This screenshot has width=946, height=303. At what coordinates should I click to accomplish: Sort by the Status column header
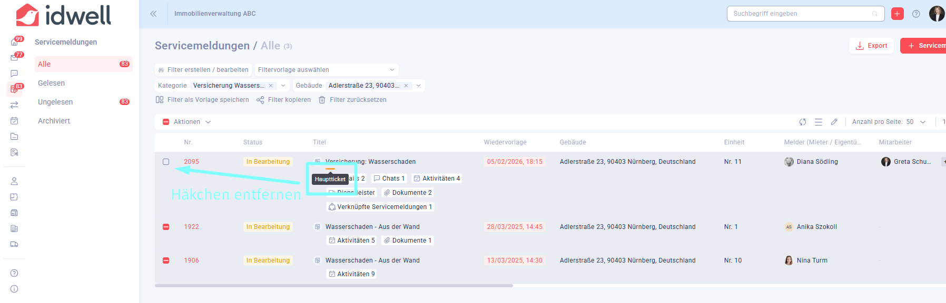[x=253, y=142]
